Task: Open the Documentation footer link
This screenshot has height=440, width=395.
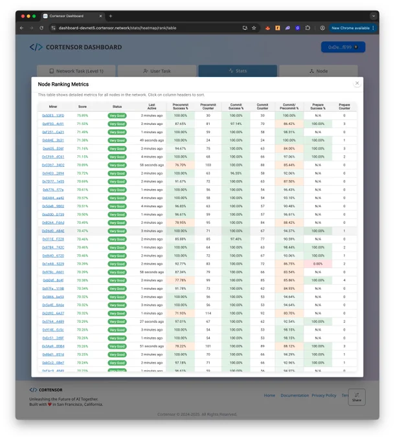Action: [x=295, y=395]
